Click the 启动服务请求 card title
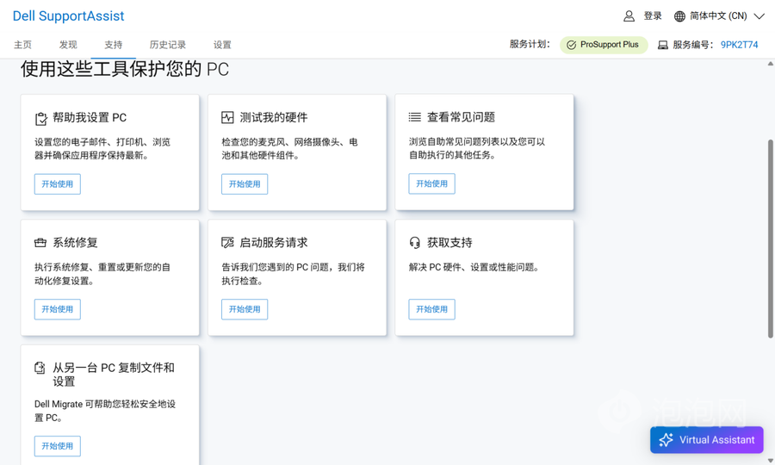 (274, 243)
